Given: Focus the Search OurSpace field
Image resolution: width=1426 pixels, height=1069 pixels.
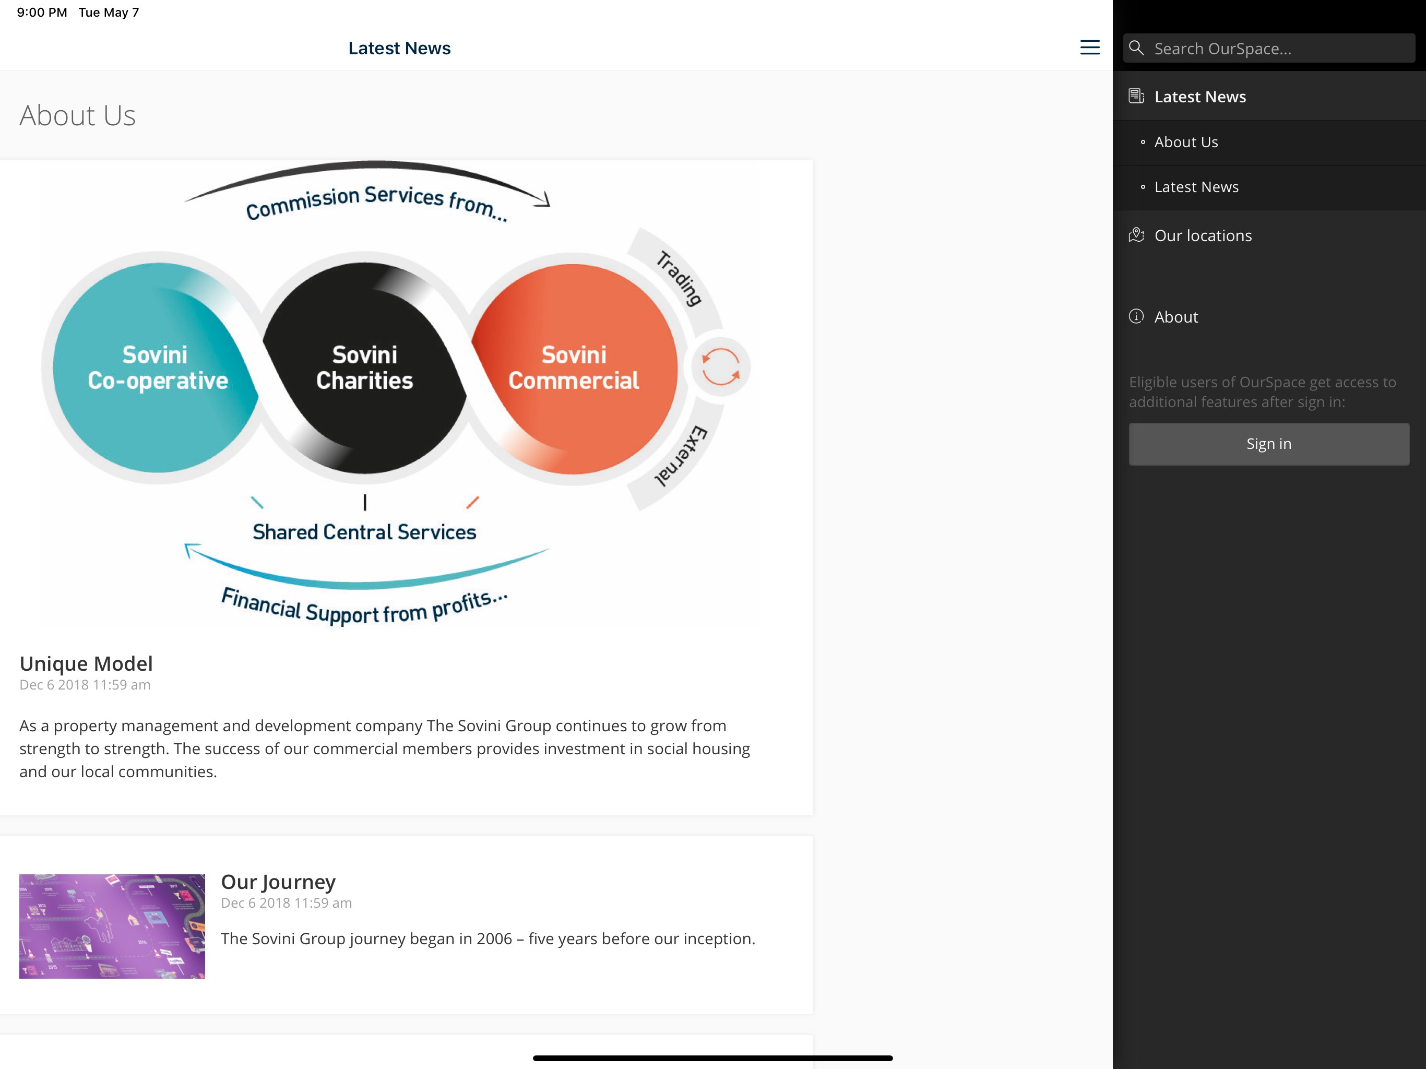Looking at the screenshot, I should click(x=1269, y=49).
